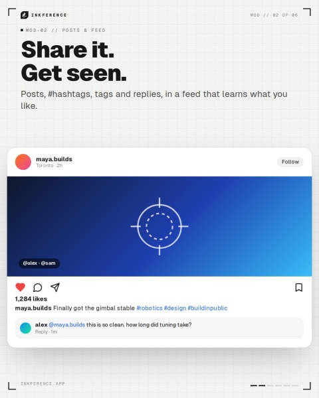
Task: Select the first page indicator dash
Action: point(254,385)
